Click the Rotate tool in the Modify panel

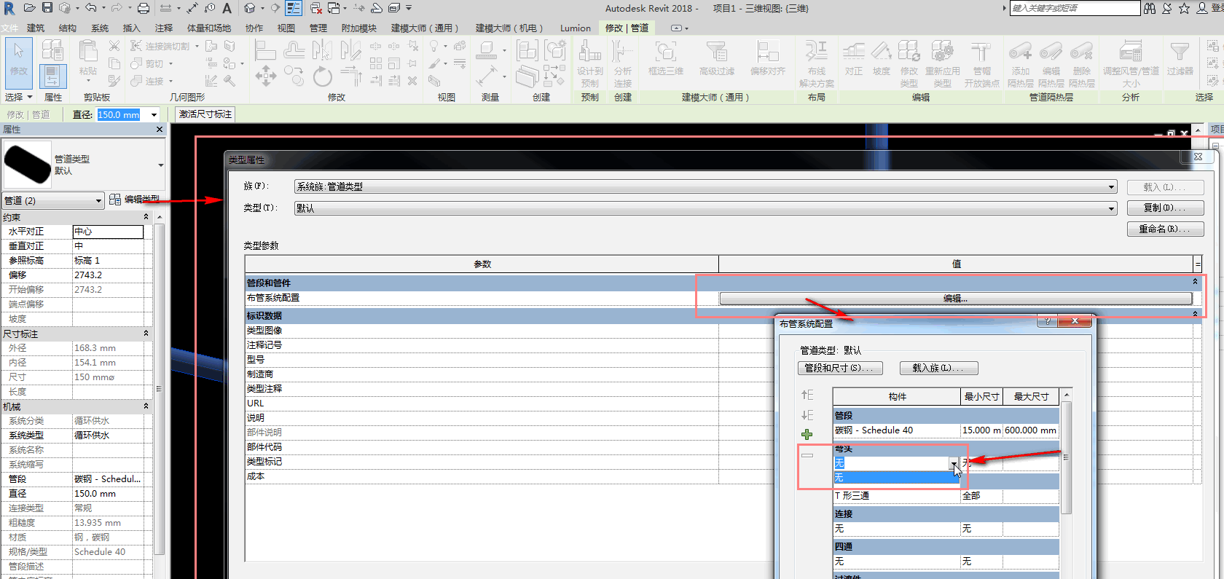[322, 76]
